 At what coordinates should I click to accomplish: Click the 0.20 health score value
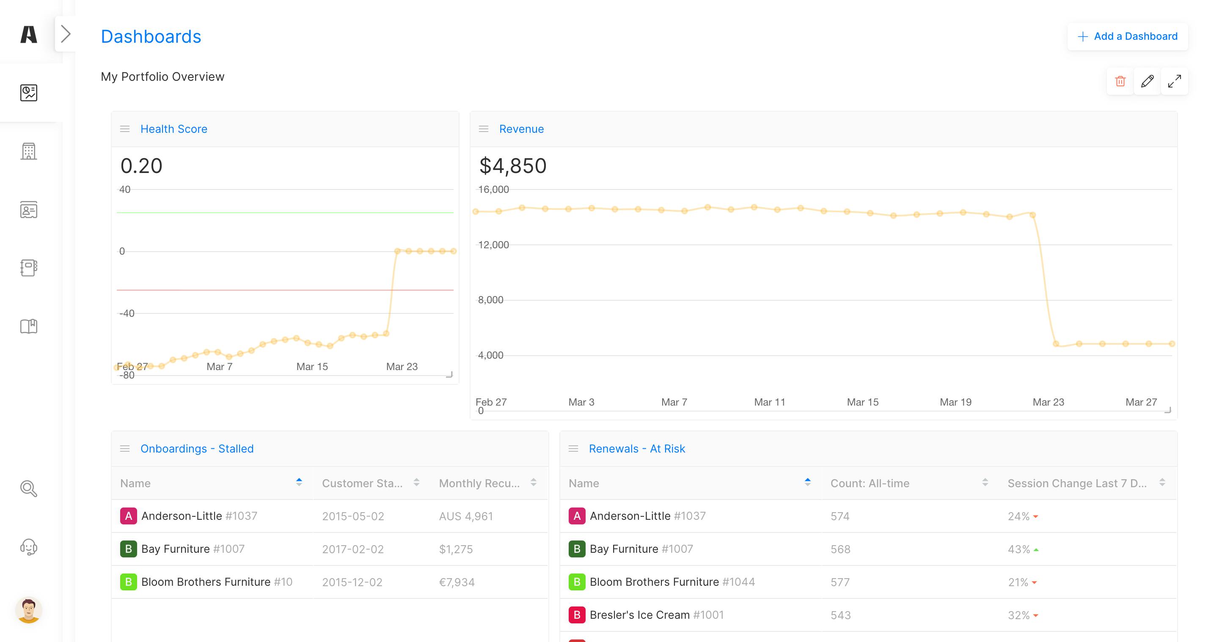coord(141,165)
